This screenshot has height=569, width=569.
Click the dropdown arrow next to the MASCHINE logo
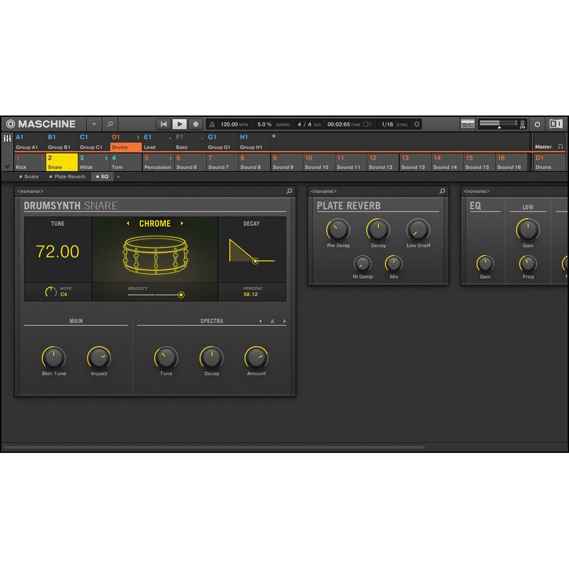pyautogui.click(x=94, y=124)
